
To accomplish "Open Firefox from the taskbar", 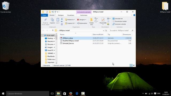I will click(x=71, y=94).
